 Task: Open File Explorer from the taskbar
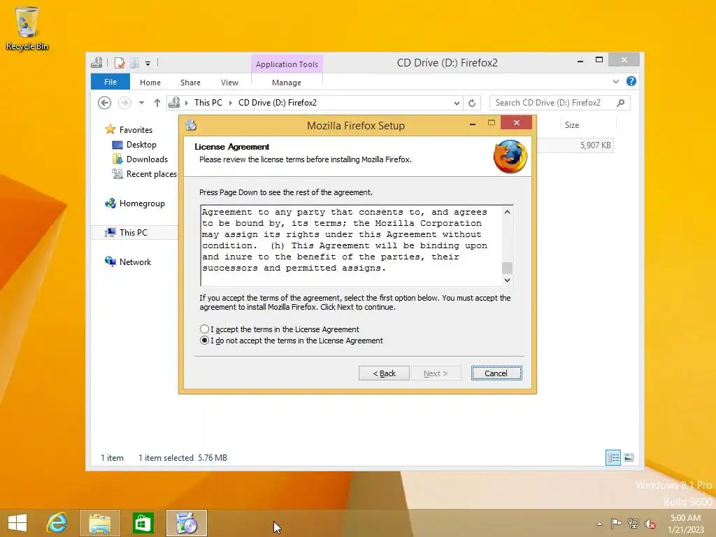click(99, 523)
